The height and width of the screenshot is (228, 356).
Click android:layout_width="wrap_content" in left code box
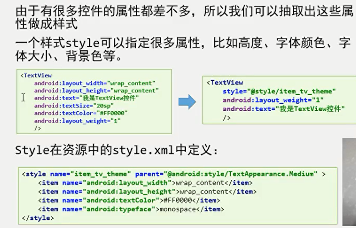95,83
